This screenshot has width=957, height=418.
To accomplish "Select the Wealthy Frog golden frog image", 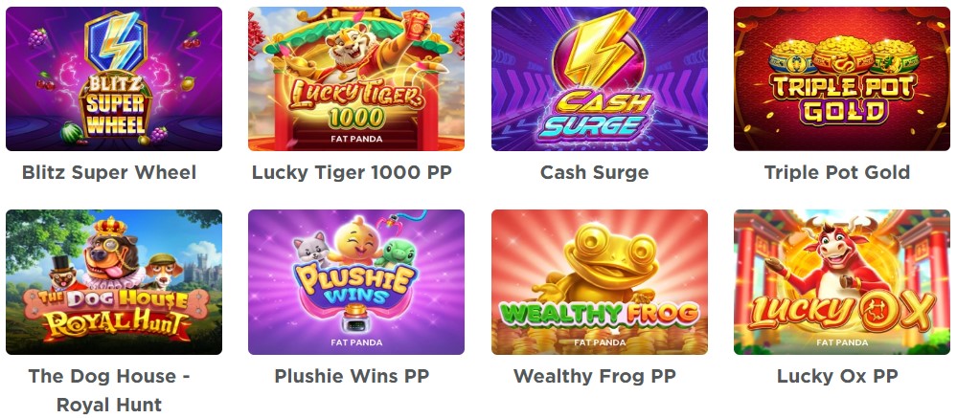I will 600,282.
